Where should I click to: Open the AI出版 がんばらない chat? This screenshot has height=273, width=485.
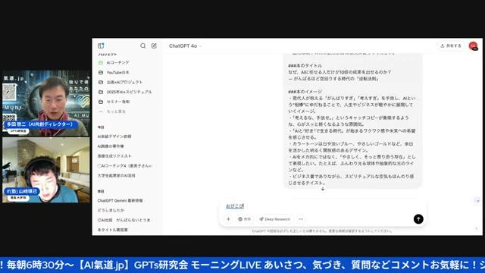tap(124, 220)
